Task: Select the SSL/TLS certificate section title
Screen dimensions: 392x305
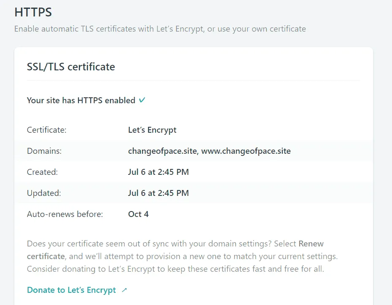Action: click(70, 67)
